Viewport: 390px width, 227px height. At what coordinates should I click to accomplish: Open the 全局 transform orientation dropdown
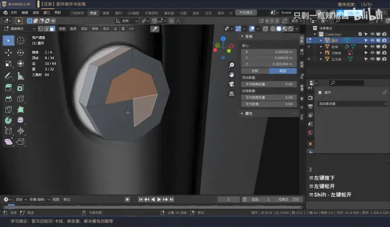[x=127, y=21]
